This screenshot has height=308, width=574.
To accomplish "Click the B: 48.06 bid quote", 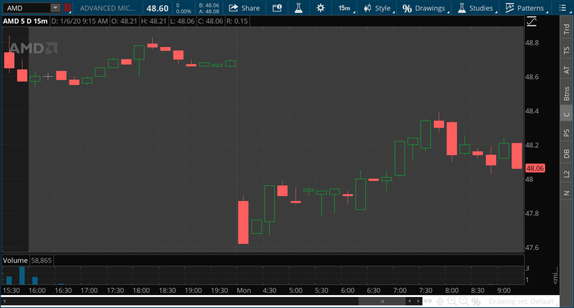I will click(x=209, y=5).
